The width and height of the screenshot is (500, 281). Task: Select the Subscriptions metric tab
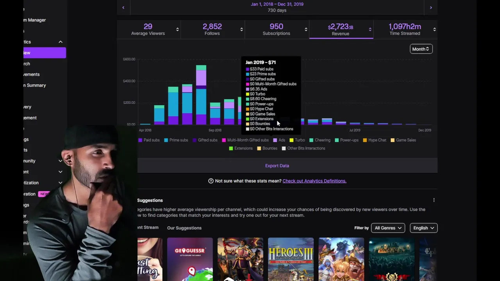coord(276,29)
